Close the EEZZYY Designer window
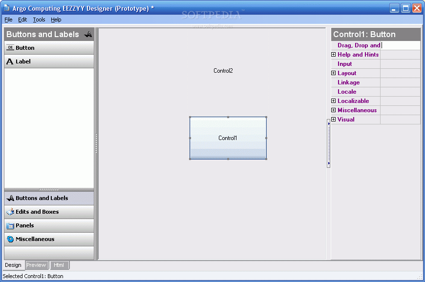425x282 pixels. [417, 8]
